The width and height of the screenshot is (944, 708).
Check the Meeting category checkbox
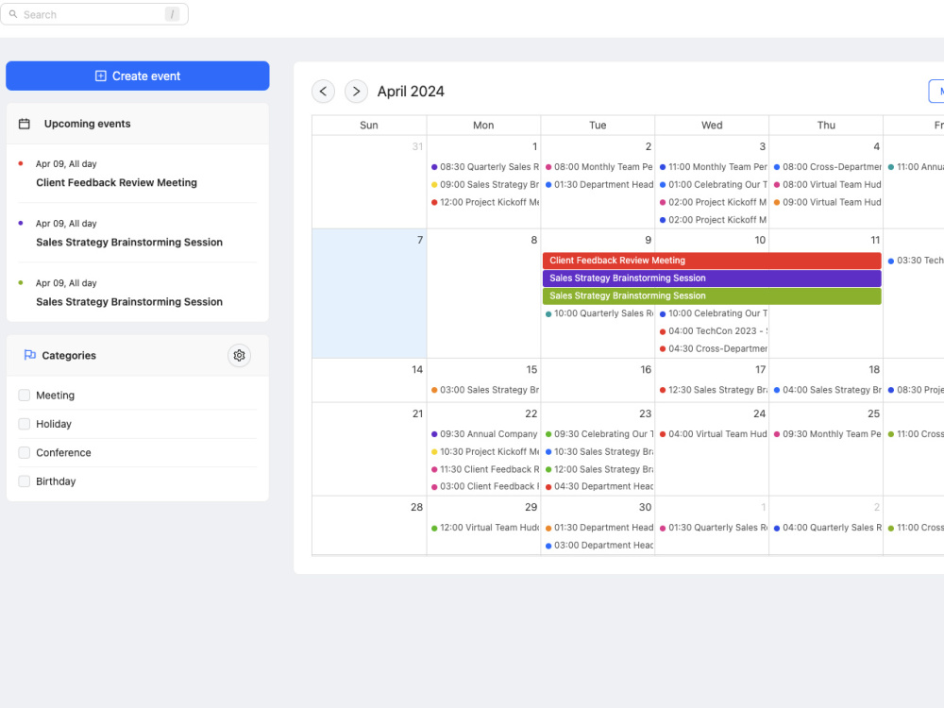click(x=25, y=395)
